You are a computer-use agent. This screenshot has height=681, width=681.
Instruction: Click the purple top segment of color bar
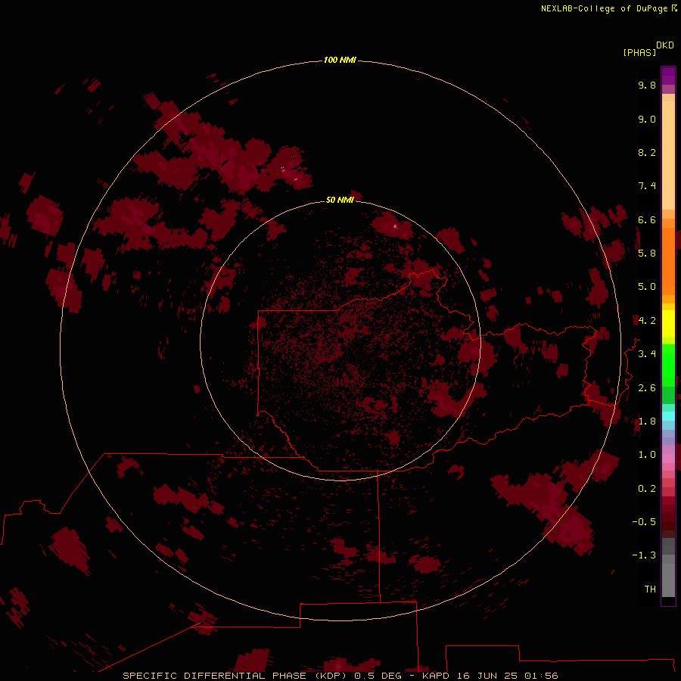(x=668, y=76)
